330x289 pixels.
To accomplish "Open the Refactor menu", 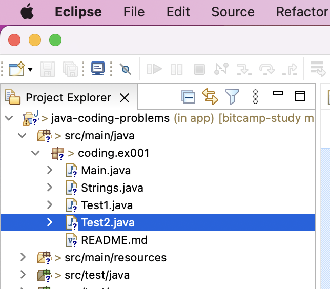I will click(x=302, y=12).
